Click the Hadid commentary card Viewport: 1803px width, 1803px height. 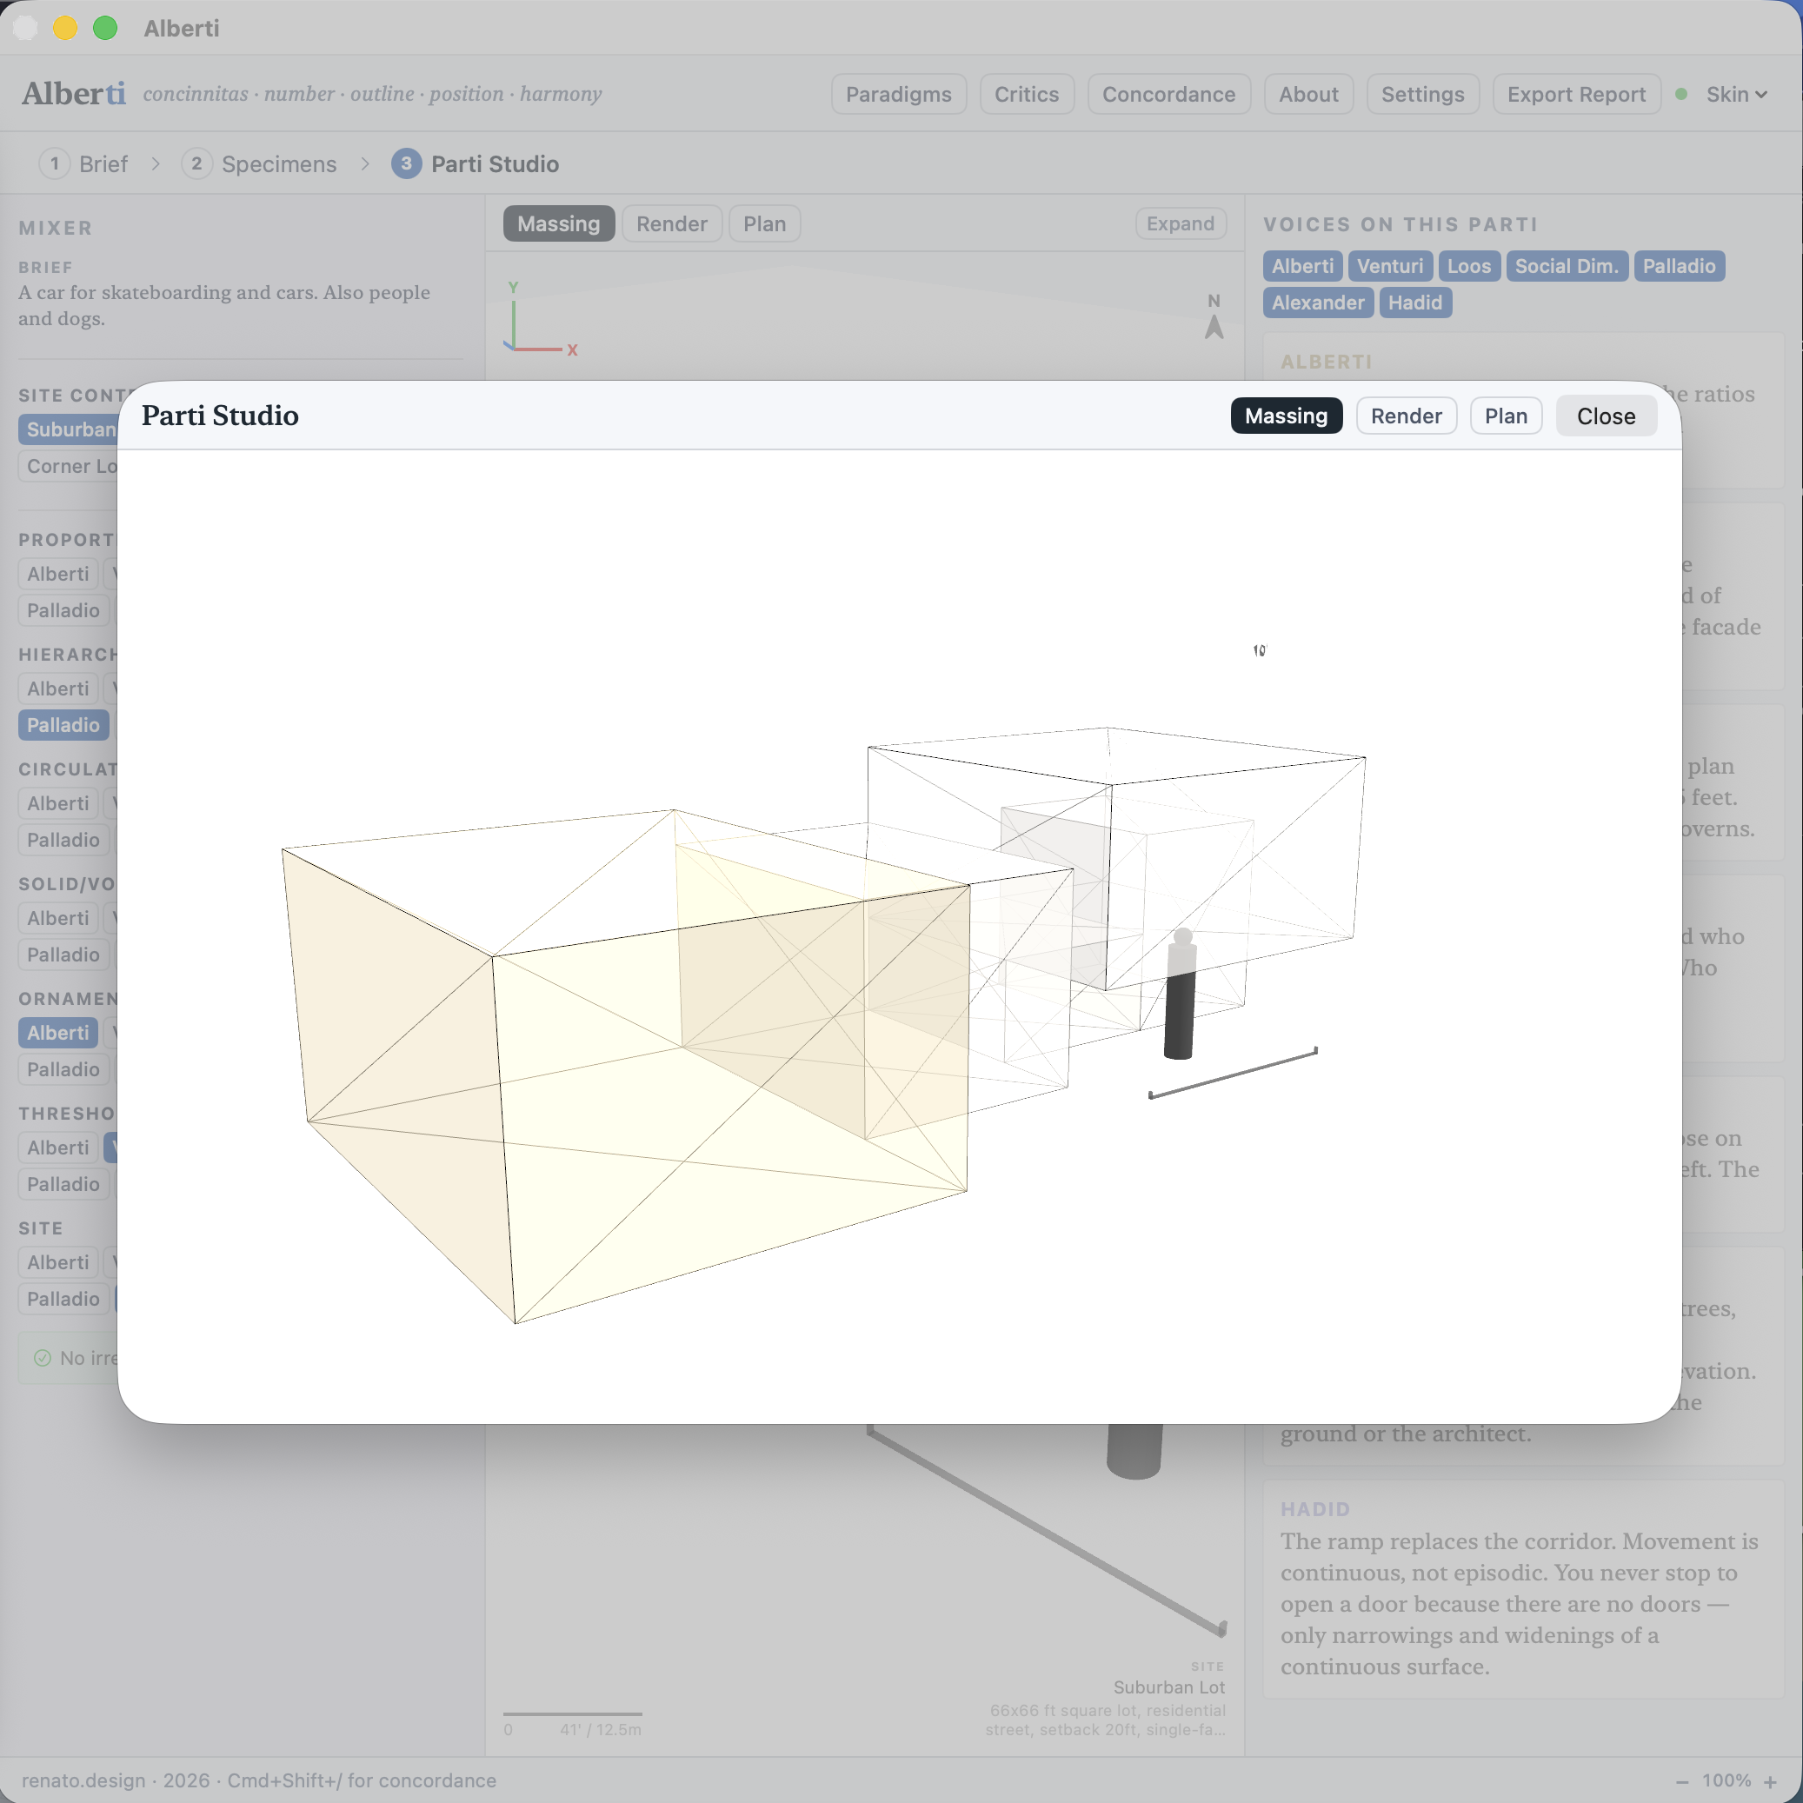1522,1589
